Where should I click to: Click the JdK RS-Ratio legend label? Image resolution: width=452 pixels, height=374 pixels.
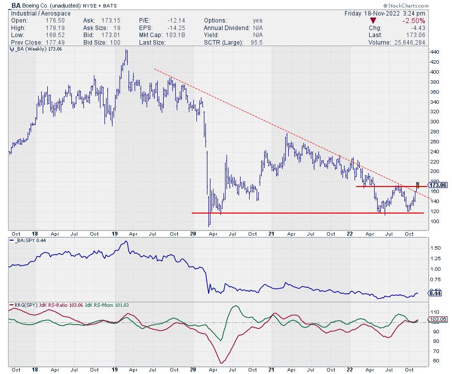pos(56,305)
